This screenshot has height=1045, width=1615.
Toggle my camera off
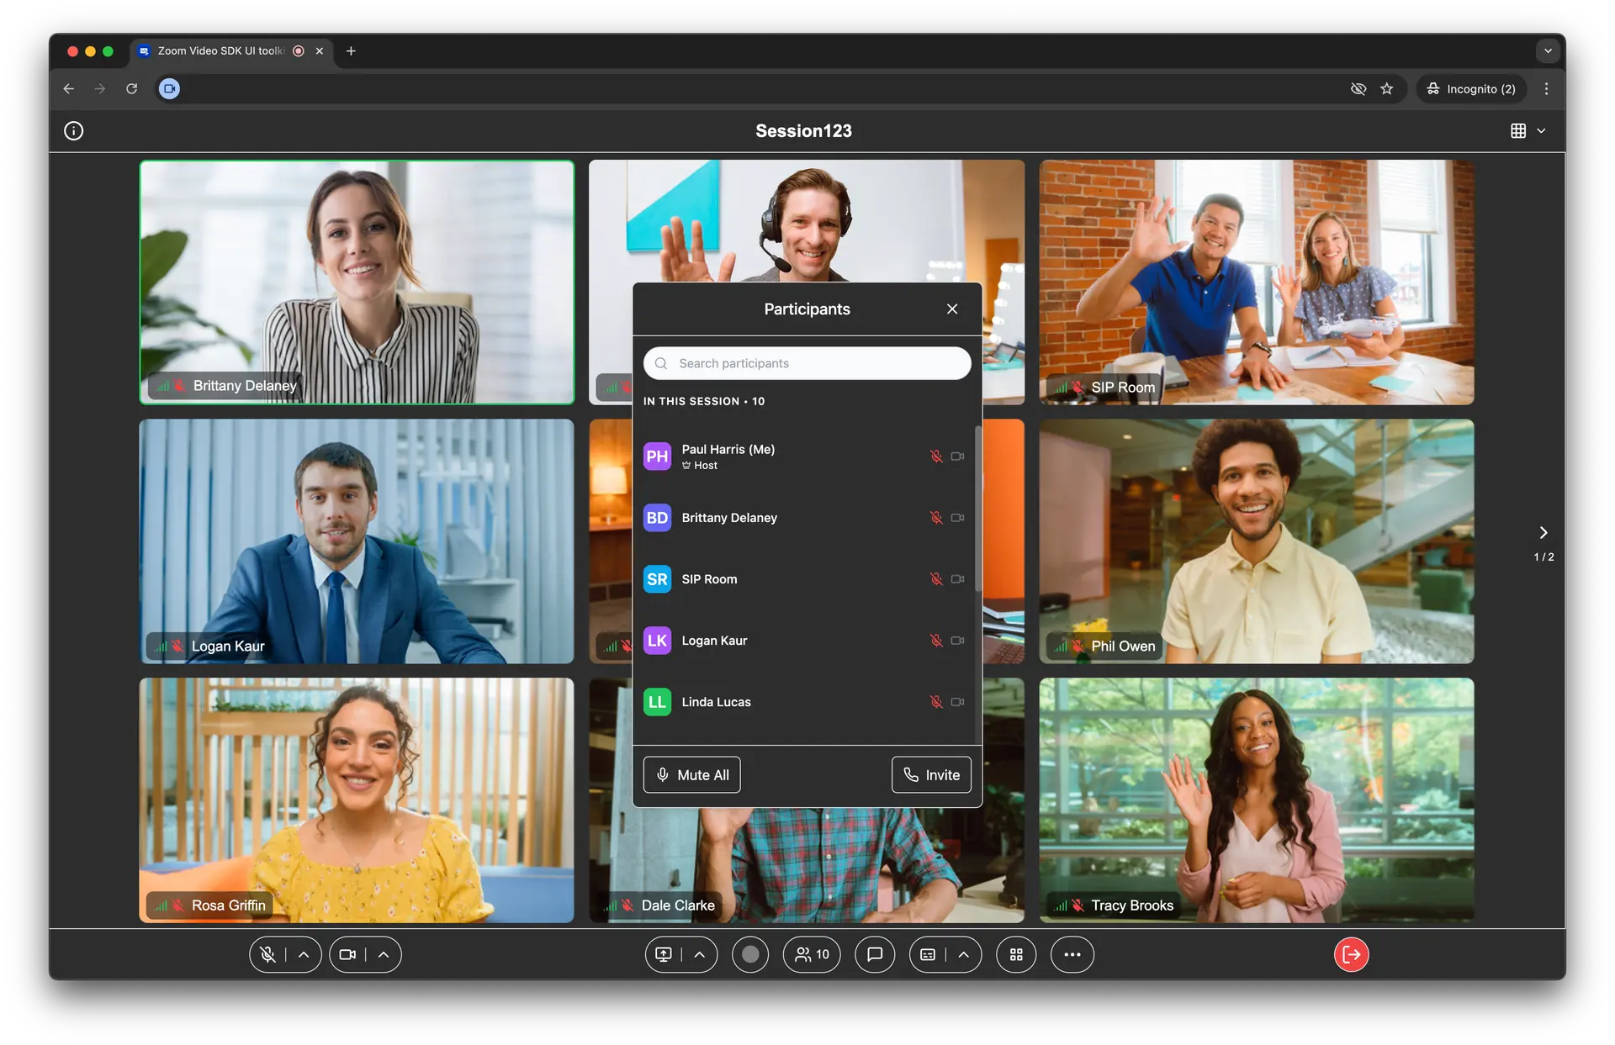(347, 954)
